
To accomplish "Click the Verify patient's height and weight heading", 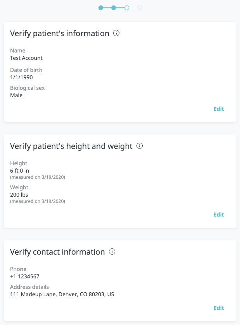I will pos(71,146).
